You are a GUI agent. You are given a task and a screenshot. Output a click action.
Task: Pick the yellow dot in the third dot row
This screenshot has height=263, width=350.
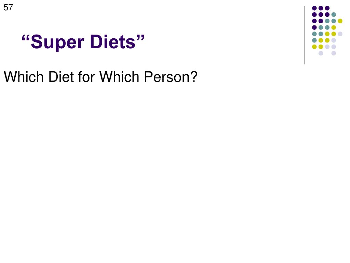(340, 21)
